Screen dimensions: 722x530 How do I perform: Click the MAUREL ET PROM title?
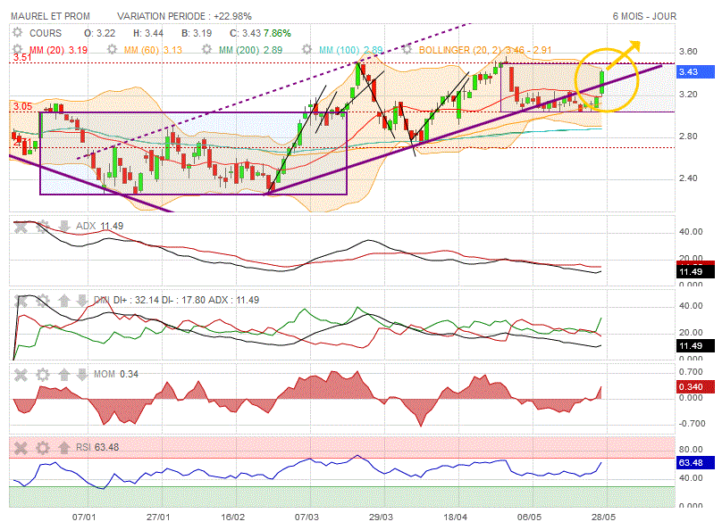[x=50, y=16]
